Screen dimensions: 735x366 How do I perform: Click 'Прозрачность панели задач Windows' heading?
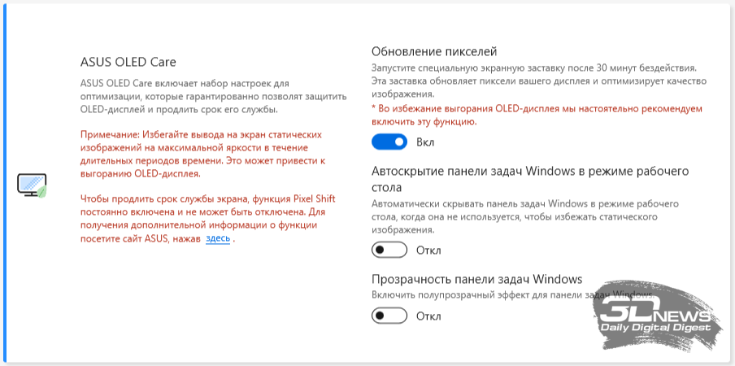click(x=476, y=279)
